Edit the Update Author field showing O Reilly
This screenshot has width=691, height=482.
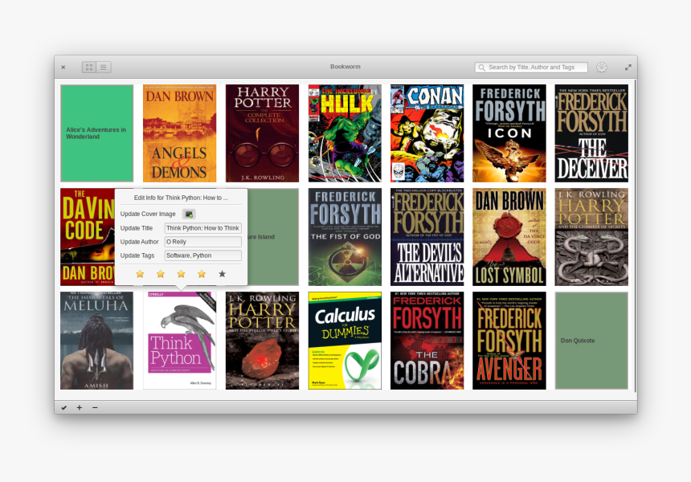coord(202,242)
